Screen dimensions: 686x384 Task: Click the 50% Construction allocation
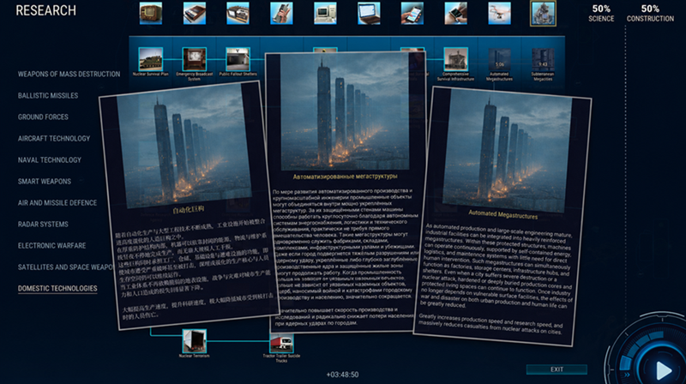click(650, 13)
